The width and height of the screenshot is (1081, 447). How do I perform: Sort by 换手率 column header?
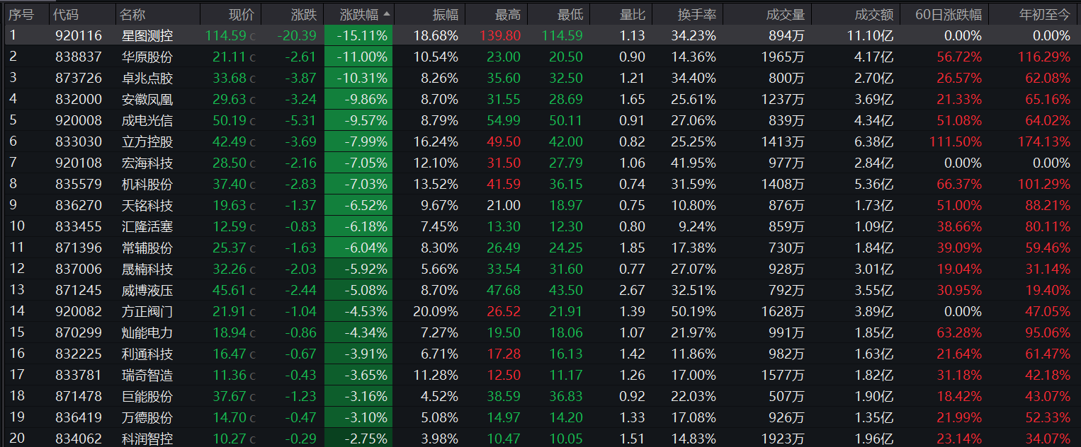click(696, 14)
